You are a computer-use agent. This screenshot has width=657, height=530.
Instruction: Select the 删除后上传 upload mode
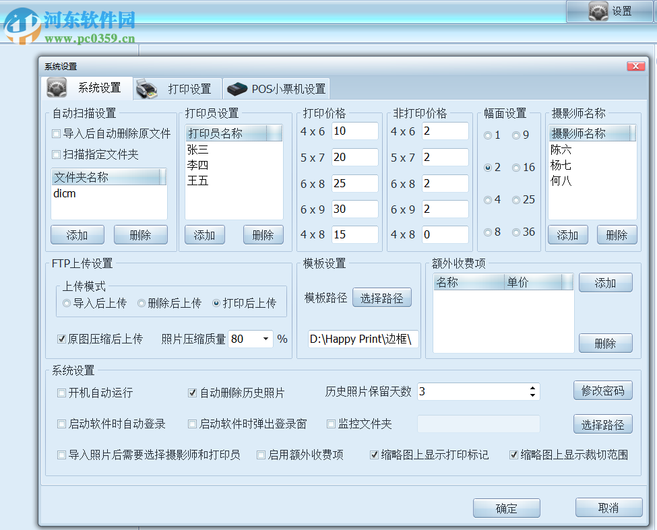(142, 302)
